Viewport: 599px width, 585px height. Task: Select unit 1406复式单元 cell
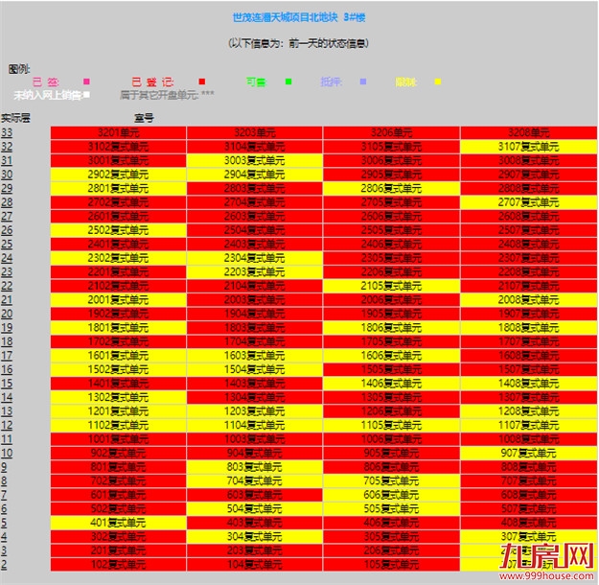pos(391,383)
